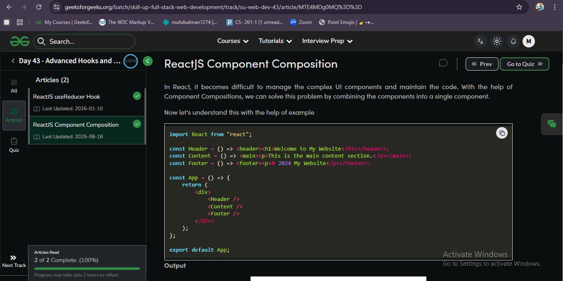Open the apps grid in bookmarks bar
This screenshot has height=281, width=563.
pyautogui.click(x=19, y=22)
